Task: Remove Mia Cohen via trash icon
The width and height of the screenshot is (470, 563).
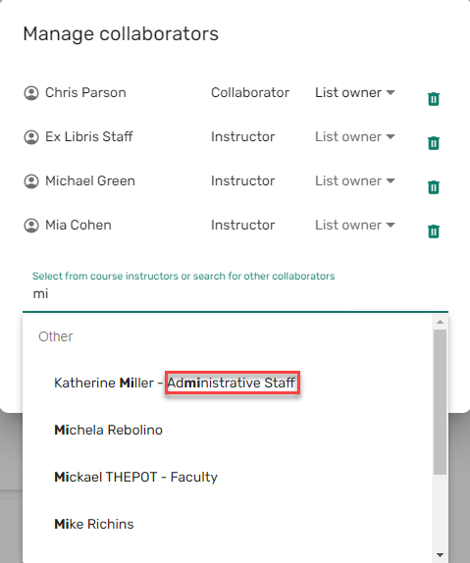Action: point(434,231)
